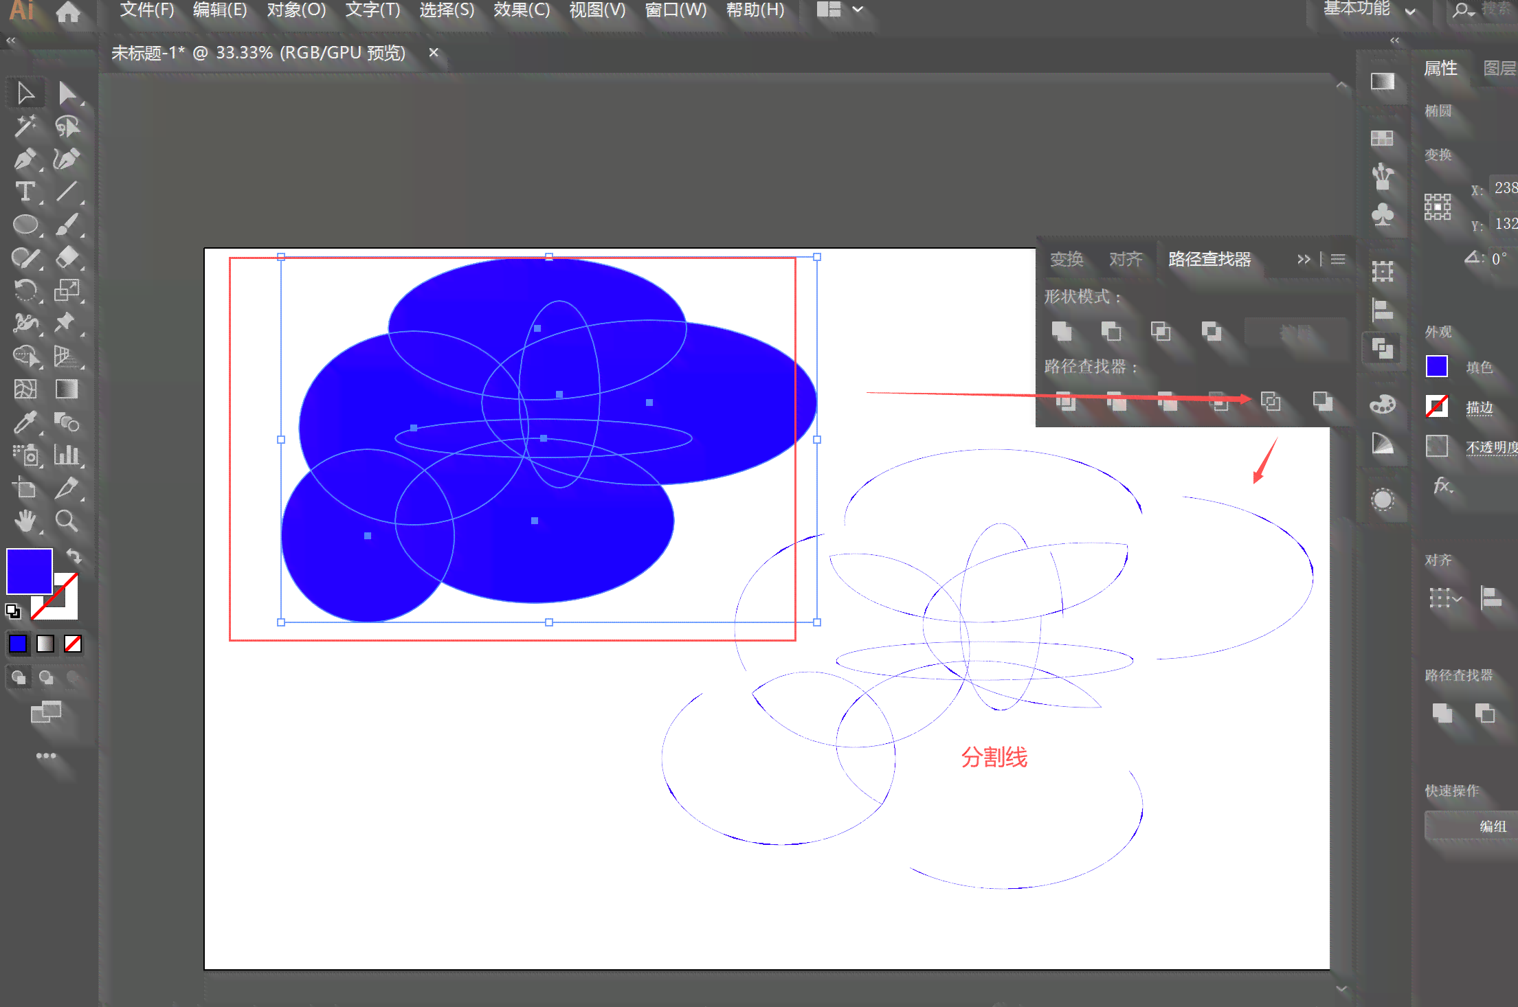Select the Gradient tool

coord(67,389)
